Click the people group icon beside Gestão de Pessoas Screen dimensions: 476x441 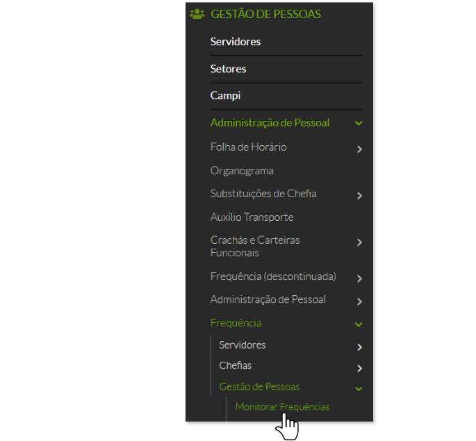coord(197,14)
